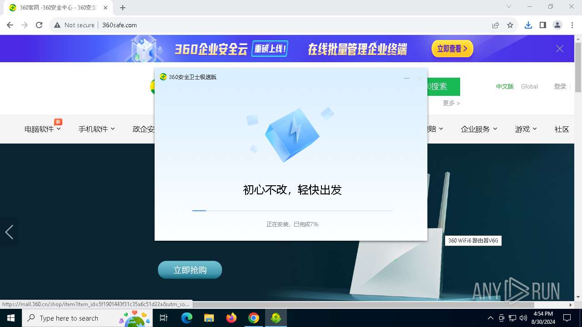Switch language to 中文版

coord(505,86)
